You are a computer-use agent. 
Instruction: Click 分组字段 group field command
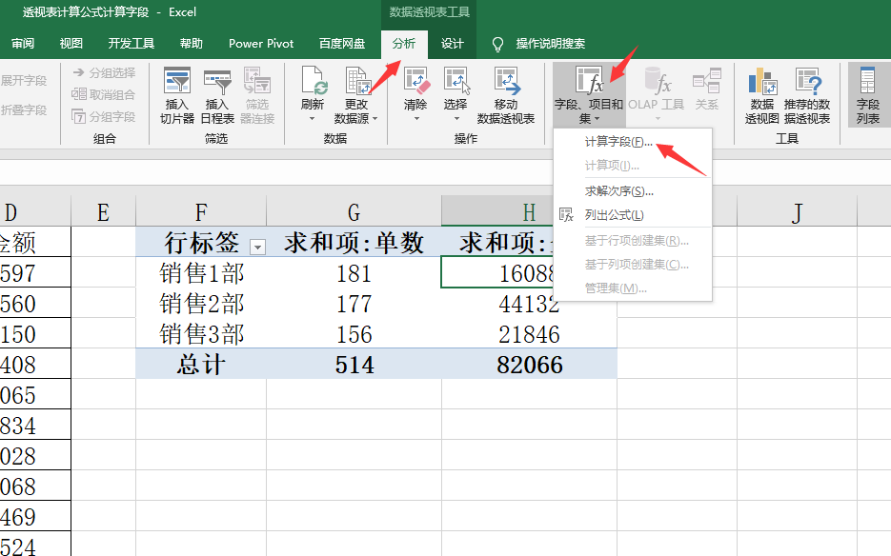(104, 116)
